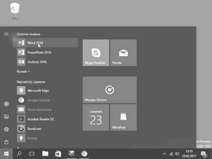
Task: Open File Explorer icon in Start sidebar
Action: [x=6, y=117]
